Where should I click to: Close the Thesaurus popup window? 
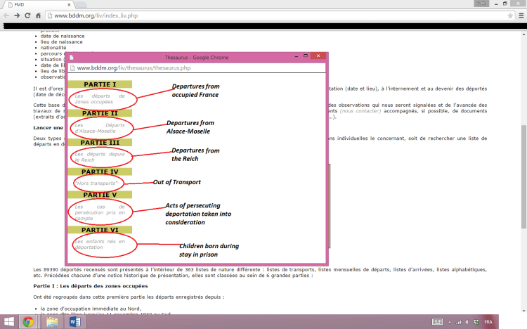[x=318, y=56]
